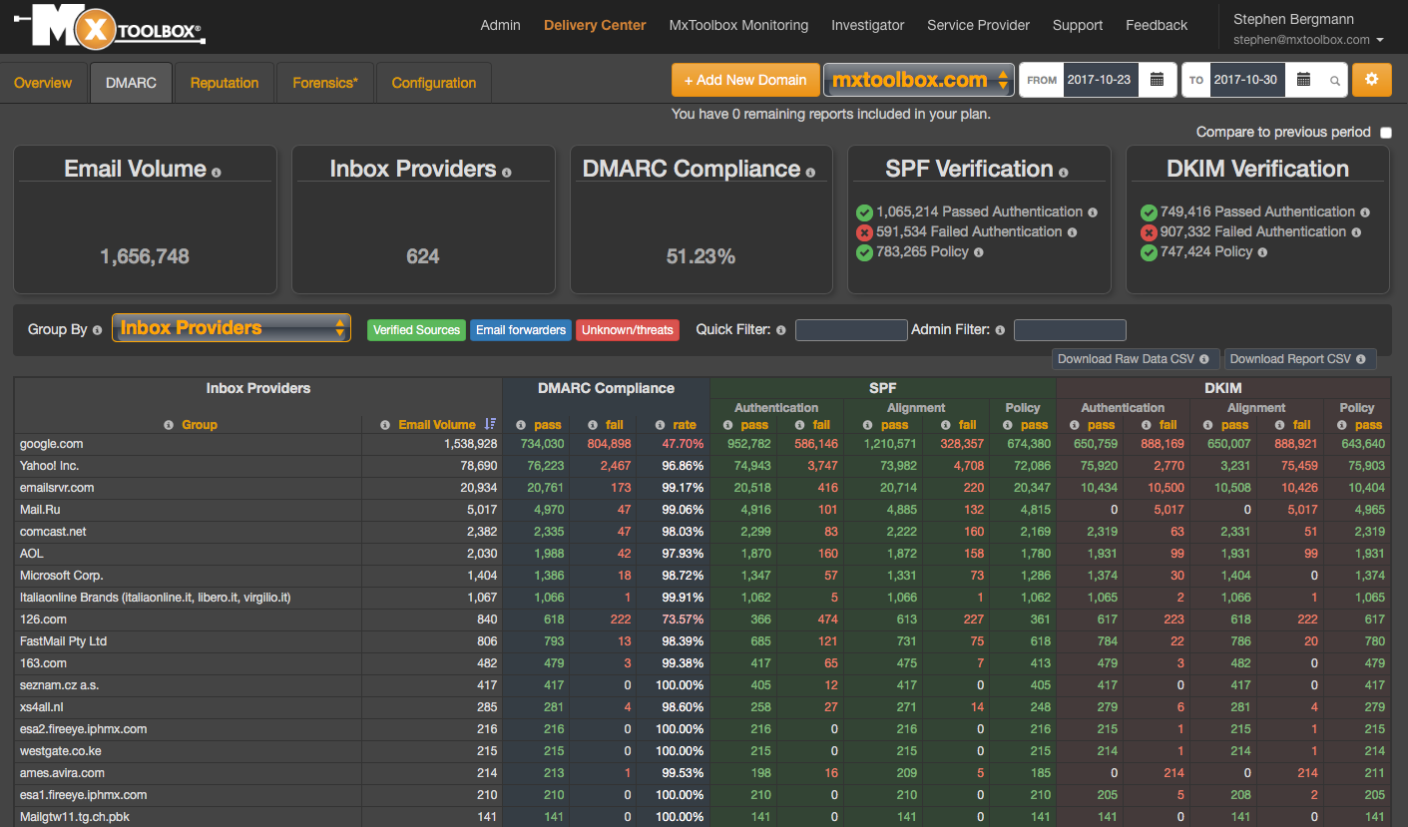This screenshot has width=1408, height=827.
Task: Expand the Group By Inbox Providers dropdown
Action: click(x=231, y=328)
